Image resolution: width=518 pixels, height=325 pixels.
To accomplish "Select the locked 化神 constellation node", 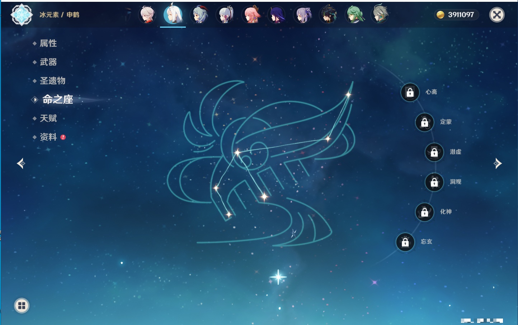I will click(x=424, y=212).
